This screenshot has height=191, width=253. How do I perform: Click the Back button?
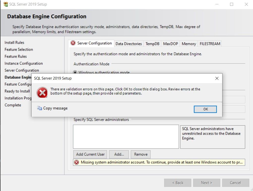(x=178, y=183)
